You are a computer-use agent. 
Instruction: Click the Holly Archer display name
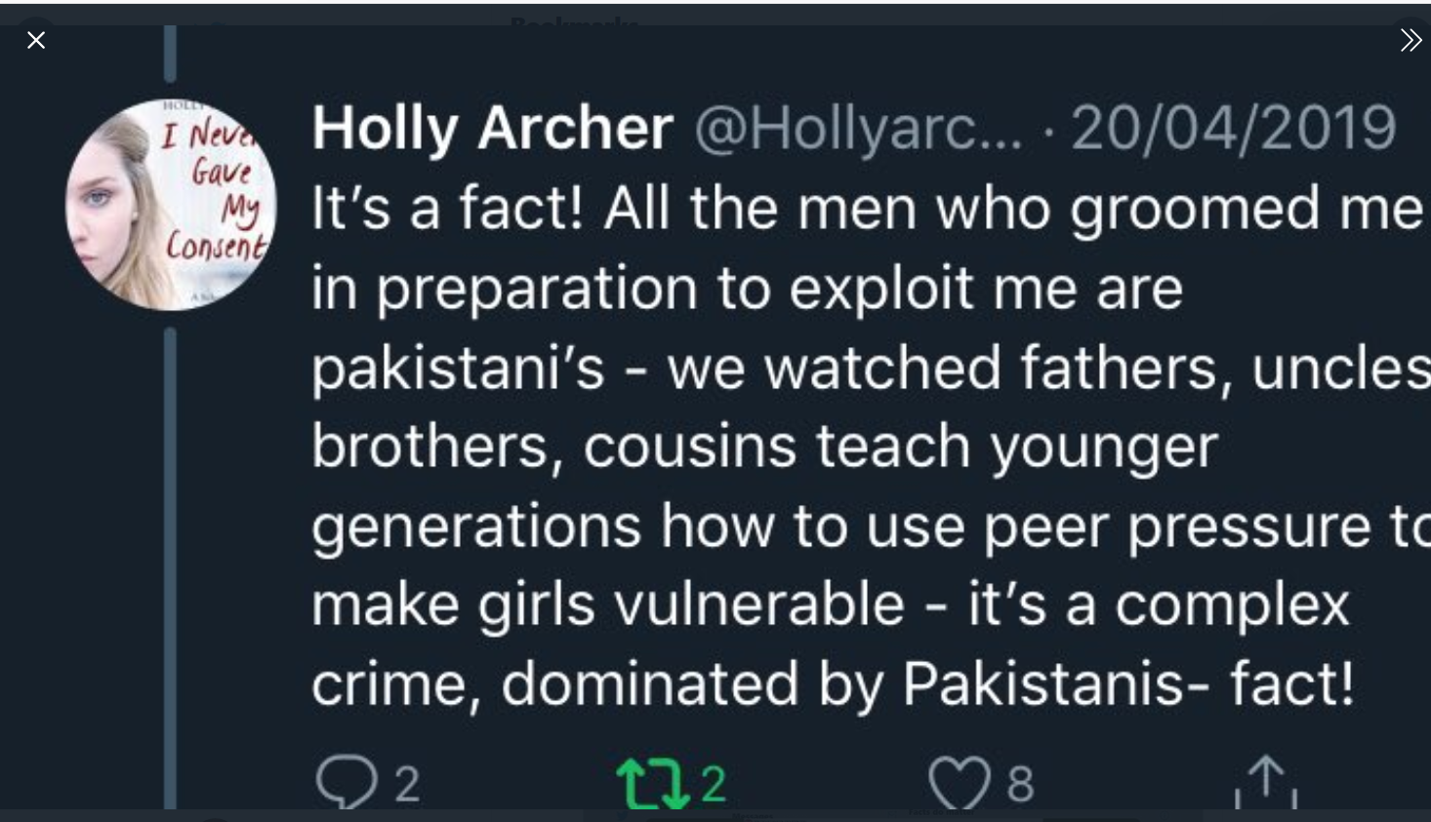click(x=492, y=128)
